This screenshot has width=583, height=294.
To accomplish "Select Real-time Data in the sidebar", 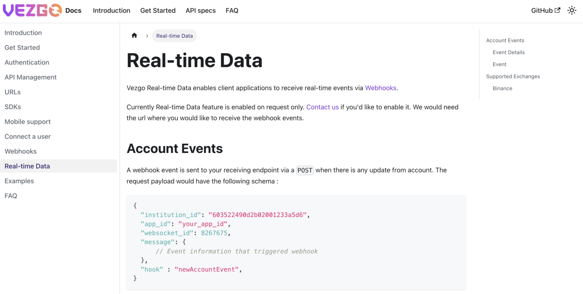I will pyautogui.click(x=27, y=166).
